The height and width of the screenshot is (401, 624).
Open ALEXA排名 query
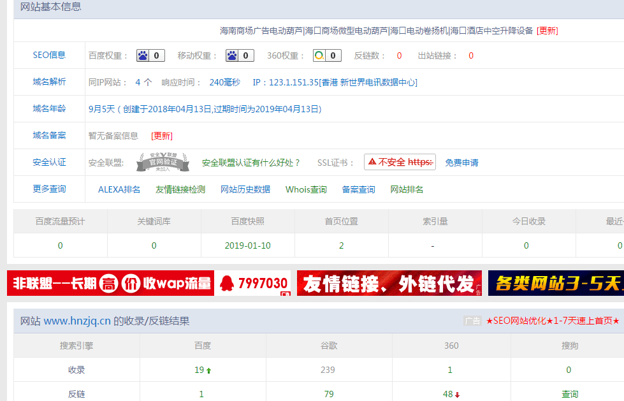119,189
